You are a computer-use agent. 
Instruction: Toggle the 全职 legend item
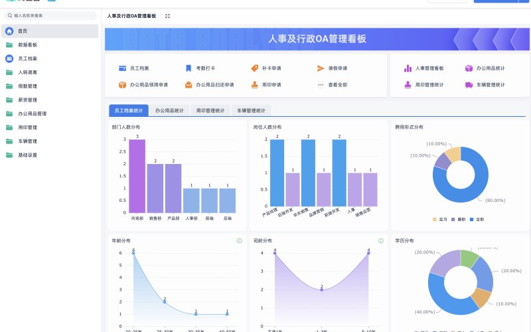click(477, 220)
